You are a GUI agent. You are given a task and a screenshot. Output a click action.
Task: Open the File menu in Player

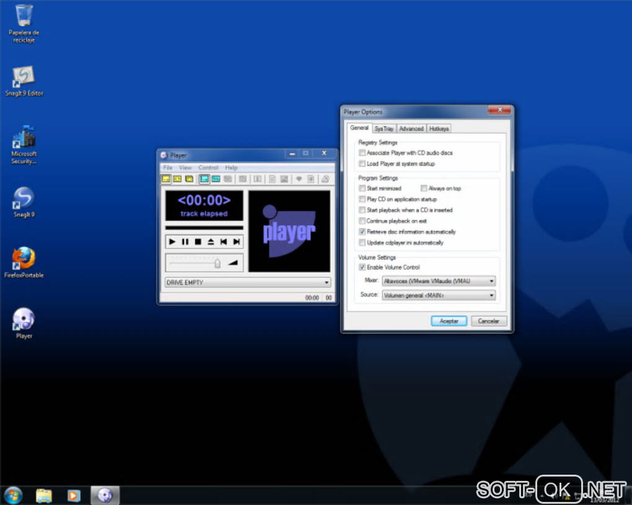[x=168, y=168]
